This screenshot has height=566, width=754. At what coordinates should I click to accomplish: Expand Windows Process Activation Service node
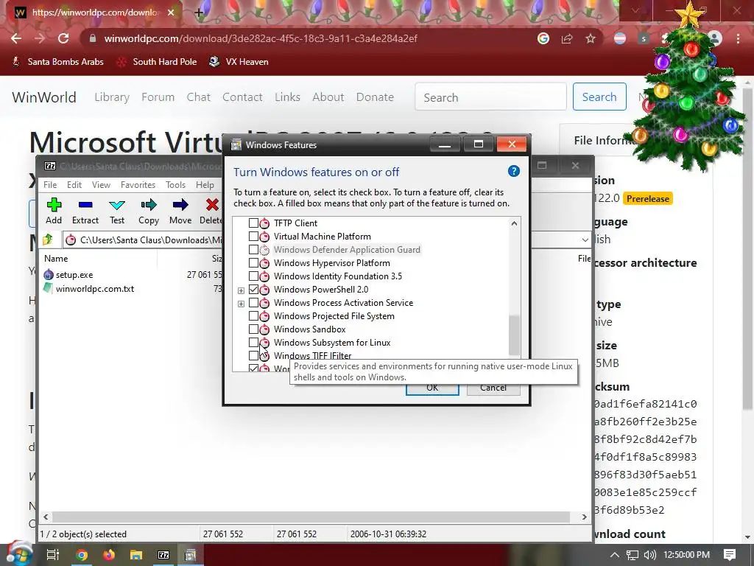(x=241, y=304)
